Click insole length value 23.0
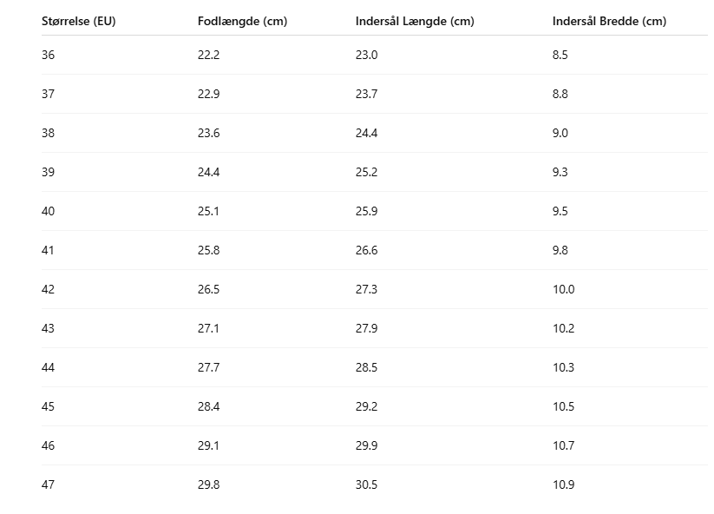 pyautogui.click(x=366, y=55)
